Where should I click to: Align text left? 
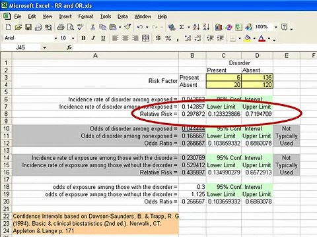pos(116,38)
